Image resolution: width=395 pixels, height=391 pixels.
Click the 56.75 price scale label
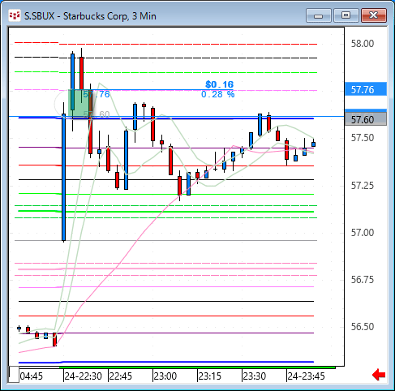[363, 279]
